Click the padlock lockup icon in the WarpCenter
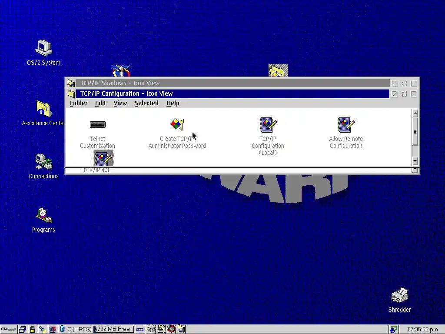Image resolution: width=445 pixels, height=334 pixels. click(32, 329)
